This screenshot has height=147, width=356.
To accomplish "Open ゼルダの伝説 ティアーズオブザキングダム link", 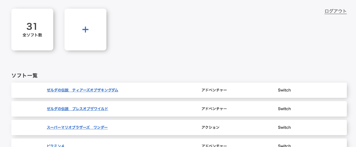I will (x=82, y=90).
